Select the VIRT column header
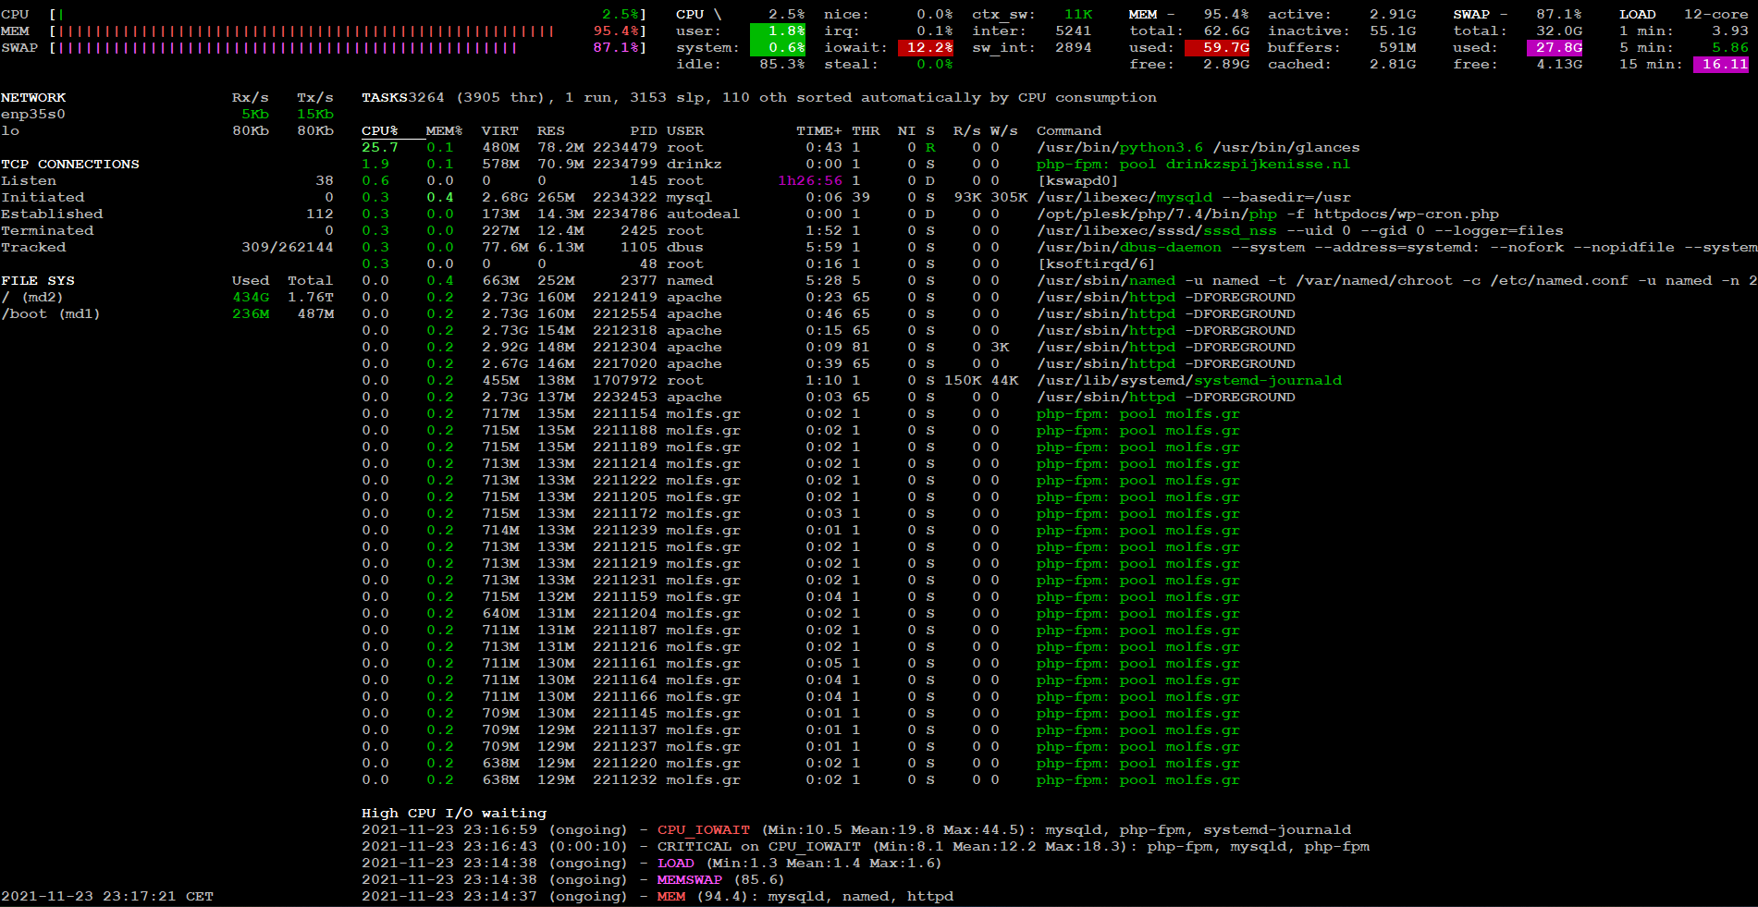This screenshot has height=907, width=1758. pyautogui.click(x=500, y=131)
